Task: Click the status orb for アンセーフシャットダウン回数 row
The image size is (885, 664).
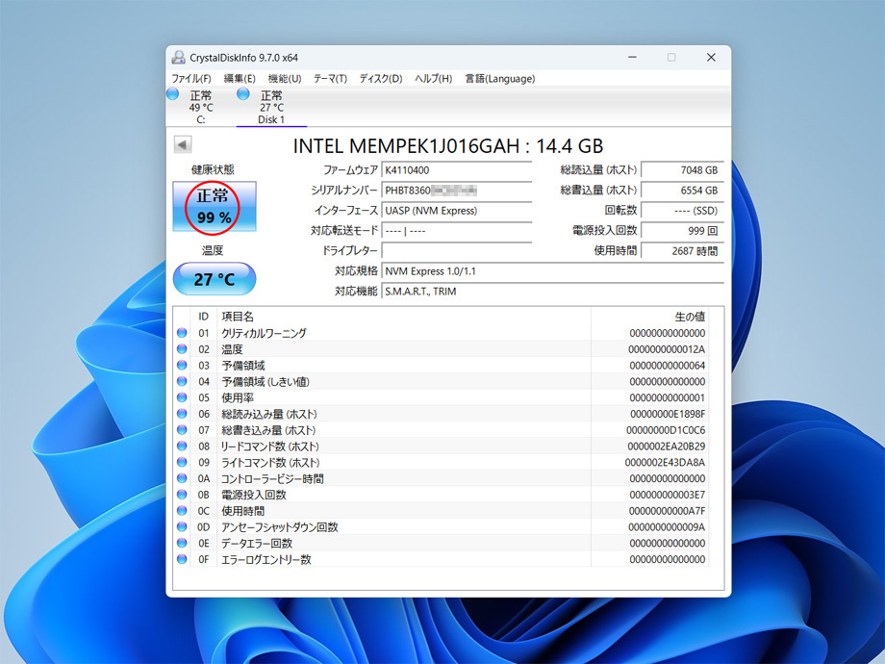Action: [x=182, y=526]
